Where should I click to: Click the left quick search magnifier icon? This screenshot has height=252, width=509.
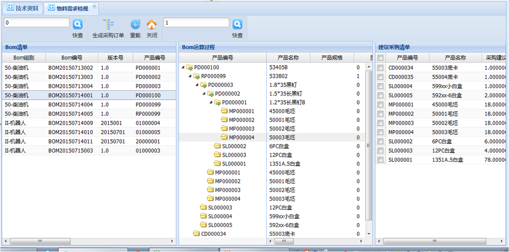(77, 24)
